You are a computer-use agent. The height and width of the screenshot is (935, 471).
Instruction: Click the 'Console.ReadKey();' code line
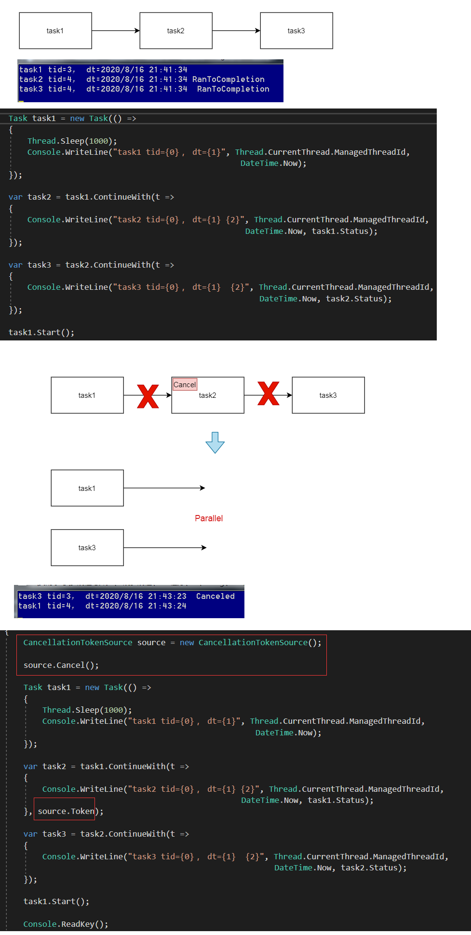point(66,924)
